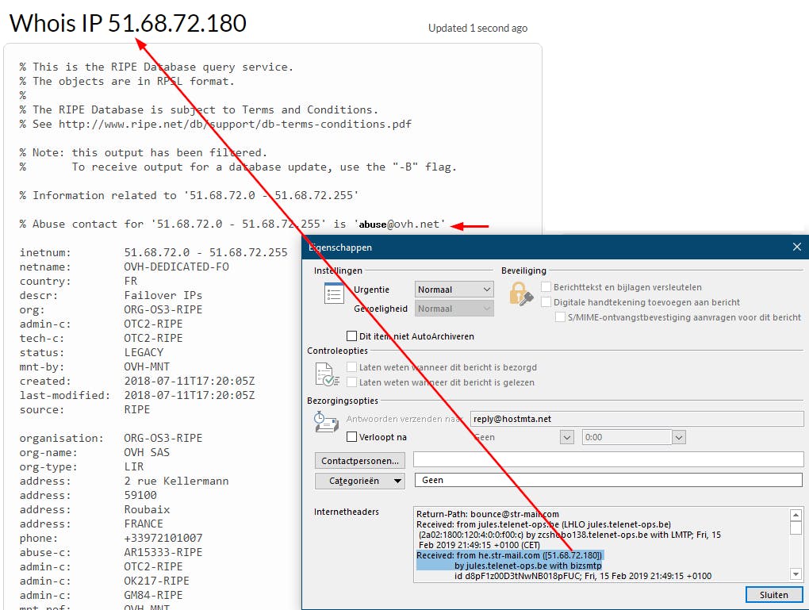
Task: Enable Dit item niet AutoArchiveren checkbox
Action: pyautogui.click(x=351, y=336)
